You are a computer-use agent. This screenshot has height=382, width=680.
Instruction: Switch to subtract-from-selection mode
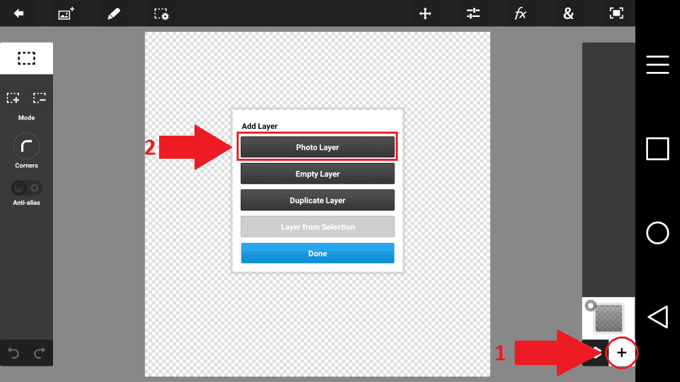pyautogui.click(x=39, y=98)
